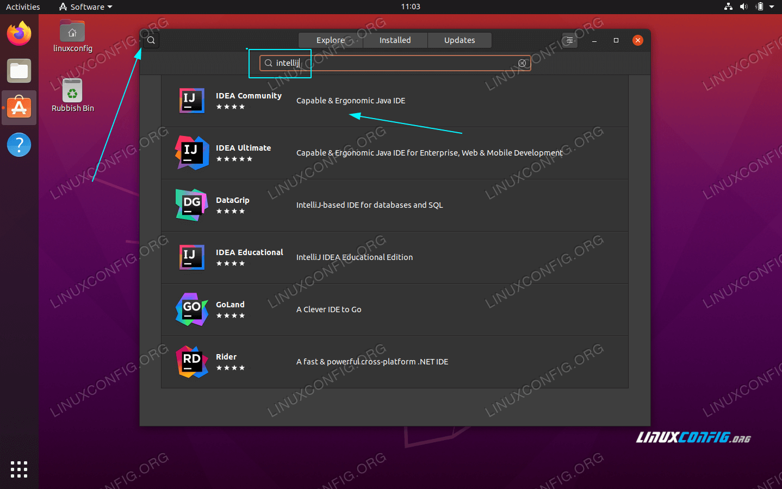
Task: Click the star rating of IDEA Educational
Action: tap(231, 263)
